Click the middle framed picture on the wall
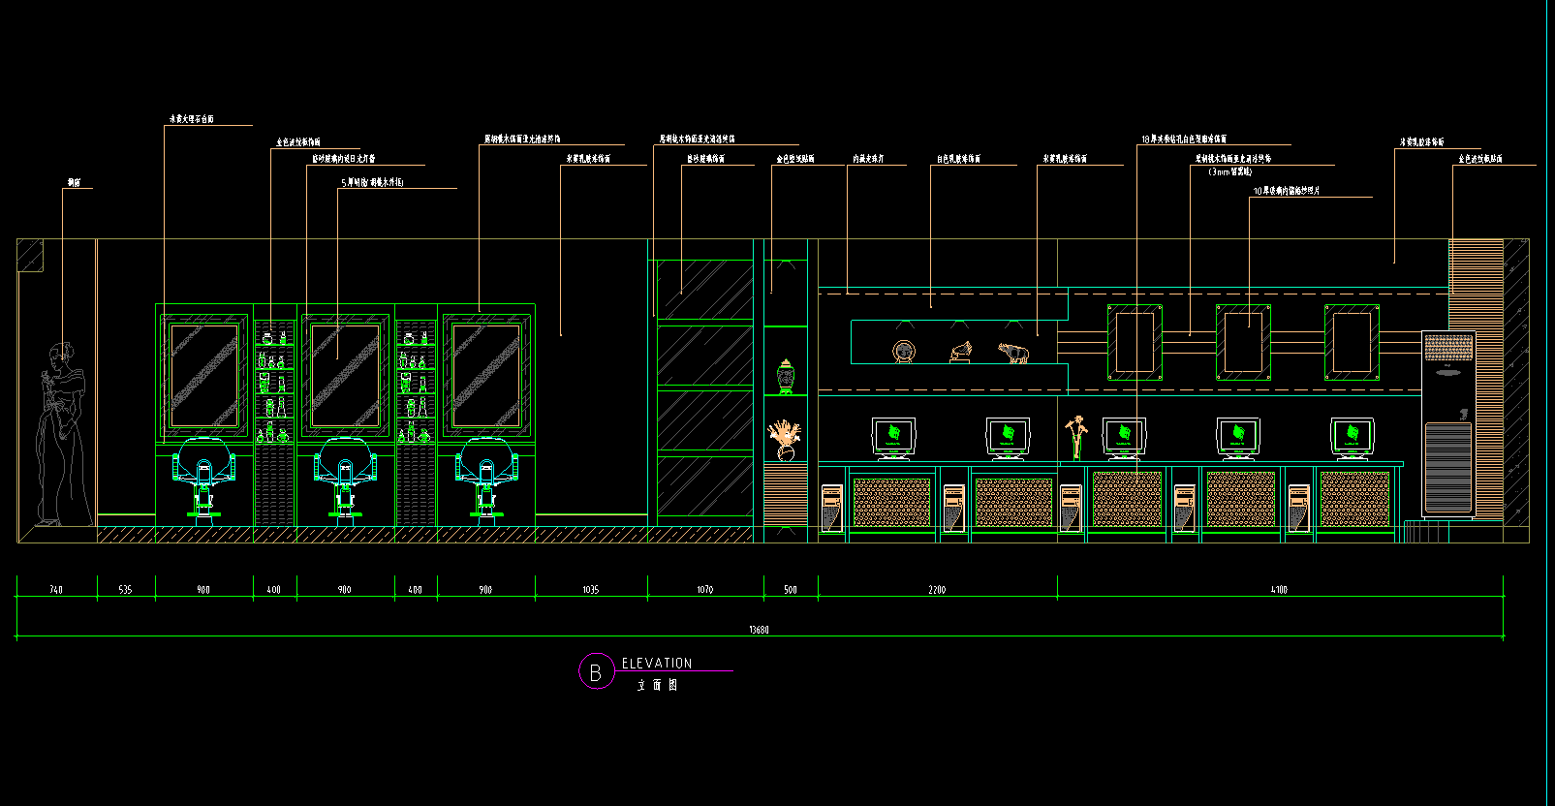 click(x=1243, y=342)
